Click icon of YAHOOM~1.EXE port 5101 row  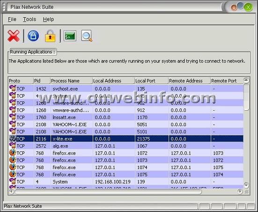(x=13, y=131)
